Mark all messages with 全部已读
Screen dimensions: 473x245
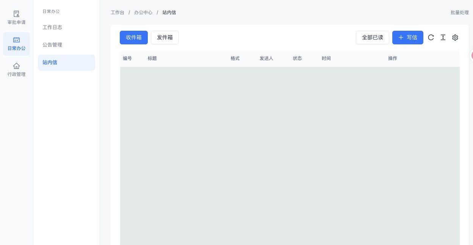point(373,38)
